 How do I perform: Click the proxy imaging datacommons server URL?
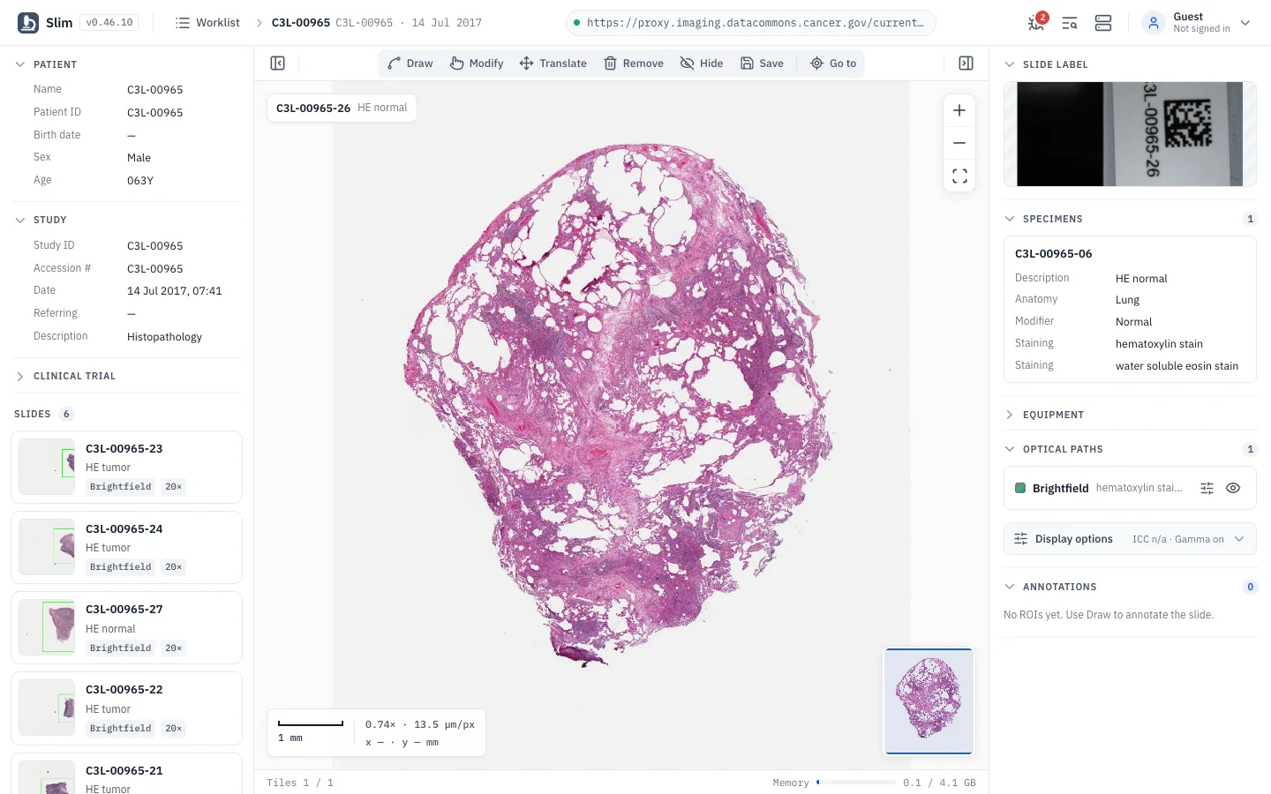pos(750,23)
